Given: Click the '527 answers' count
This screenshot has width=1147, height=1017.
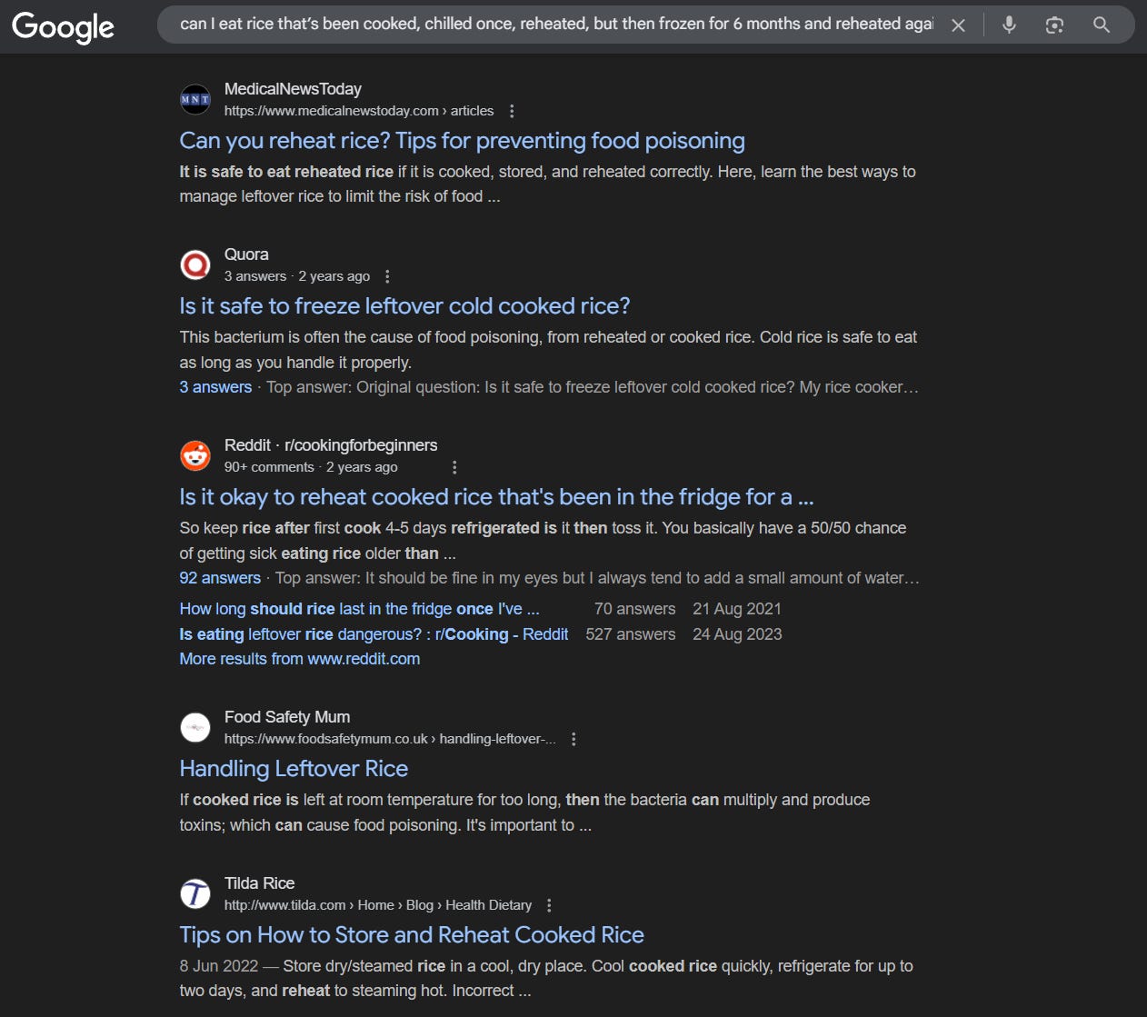Looking at the screenshot, I should click(631, 634).
